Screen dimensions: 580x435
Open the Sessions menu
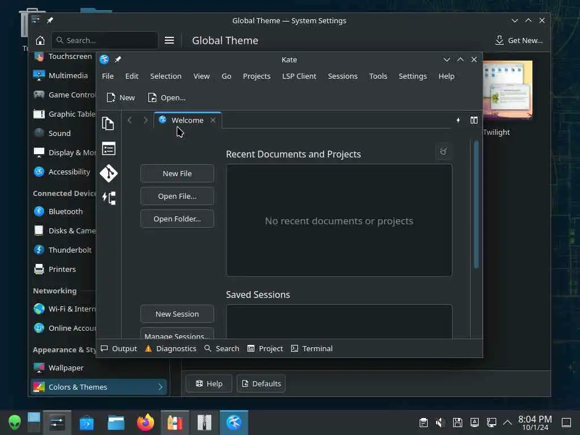[343, 76]
